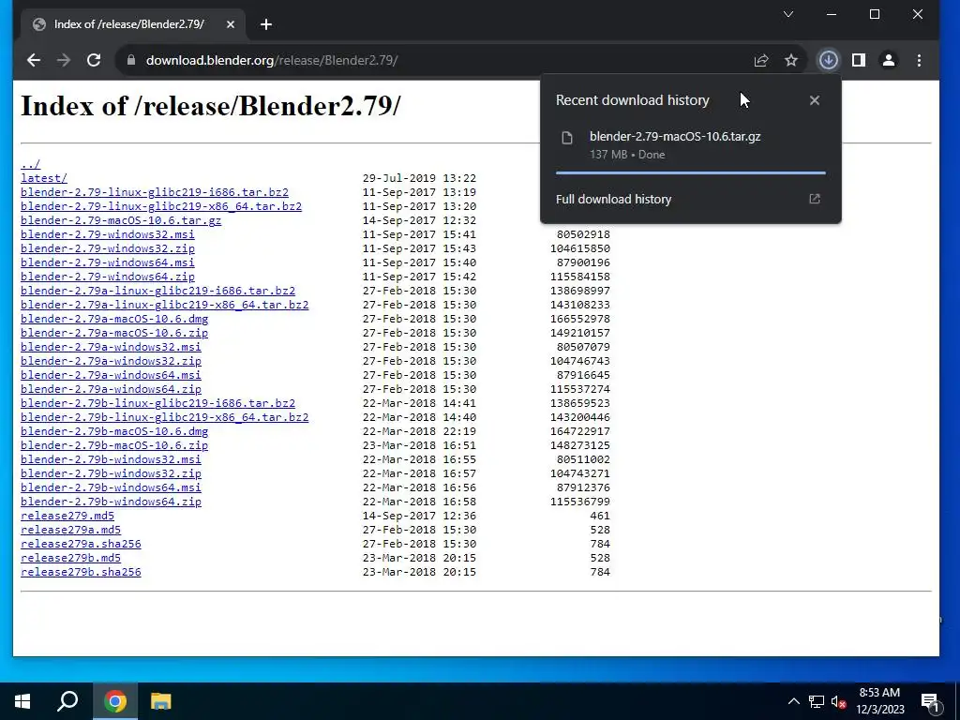Image resolution: width=960 pixels, height=720 pixels.
Task: Open full download history external icon
Action: (x=815, y=199)
